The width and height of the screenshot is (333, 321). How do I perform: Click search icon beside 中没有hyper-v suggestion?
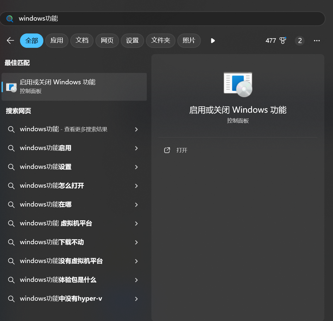pos(11,299)
